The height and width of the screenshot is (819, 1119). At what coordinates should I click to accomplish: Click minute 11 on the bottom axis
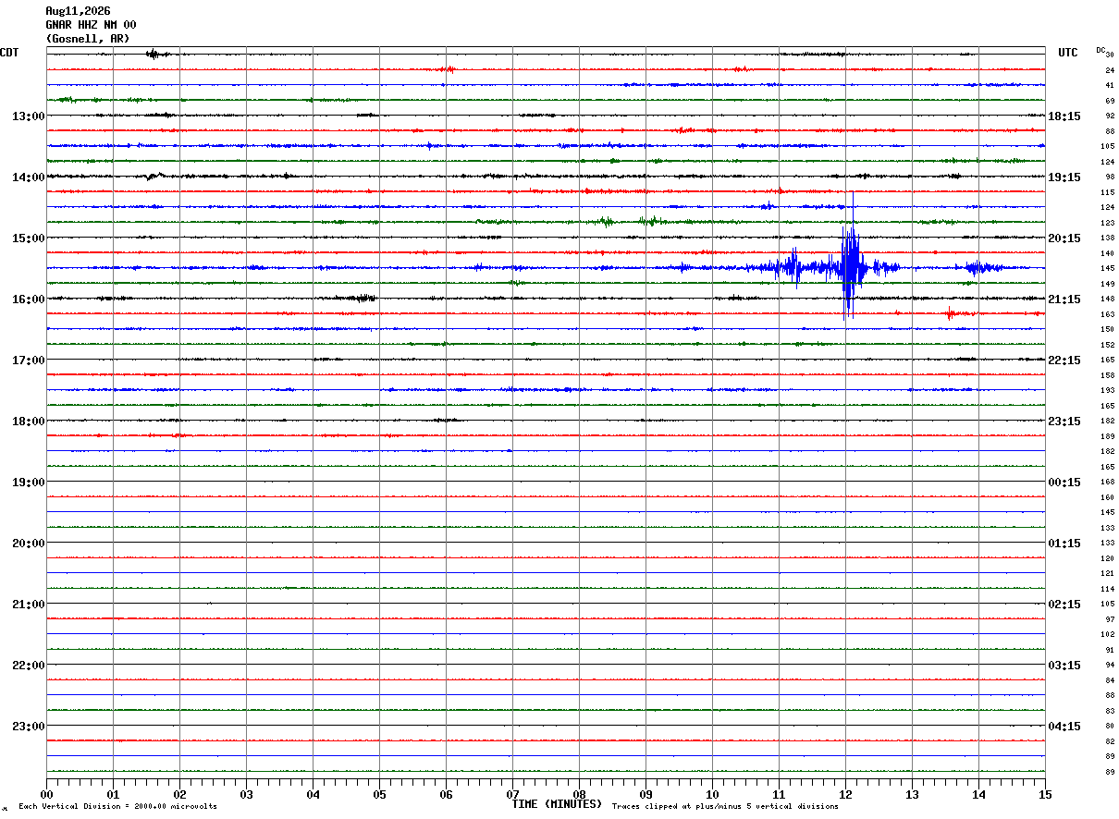point(779,794)
